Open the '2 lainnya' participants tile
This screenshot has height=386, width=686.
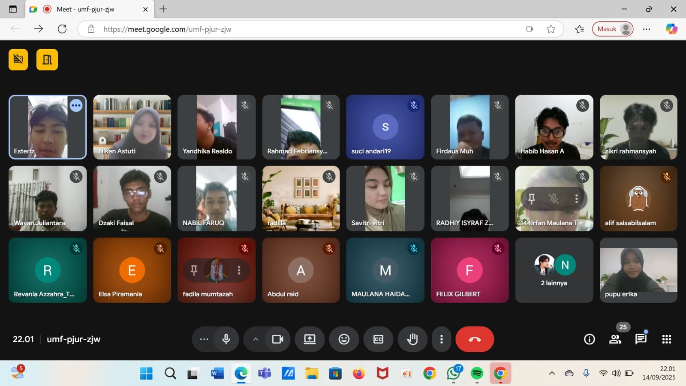click(x=554, y=270)
